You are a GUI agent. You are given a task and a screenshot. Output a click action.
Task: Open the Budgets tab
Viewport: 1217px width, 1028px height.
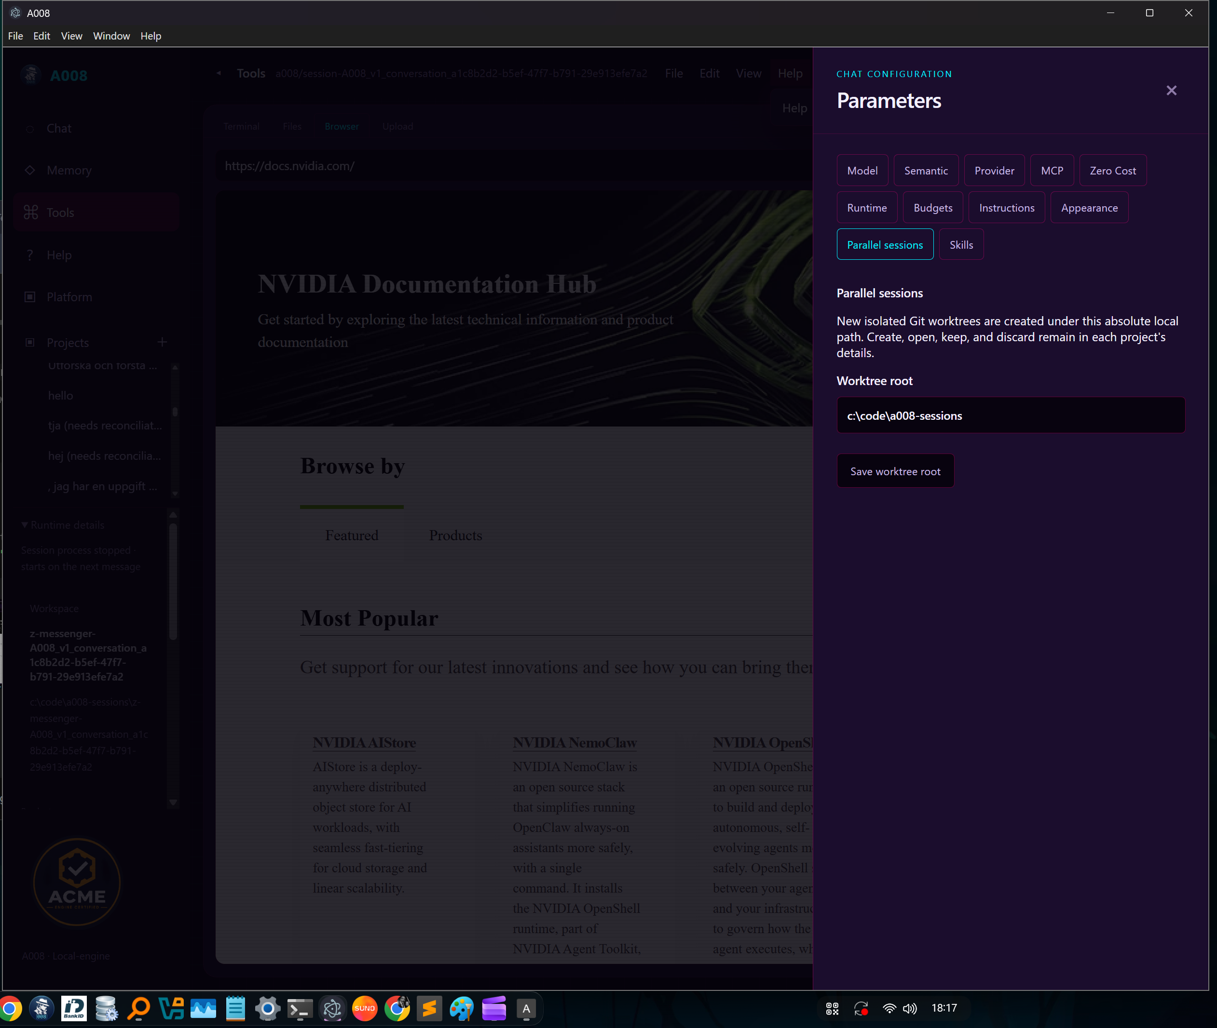click(932, 207)
